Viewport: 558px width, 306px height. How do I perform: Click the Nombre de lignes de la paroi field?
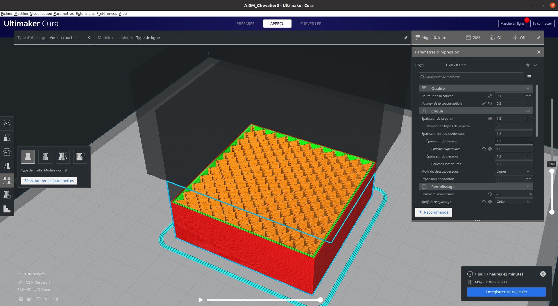514,126
